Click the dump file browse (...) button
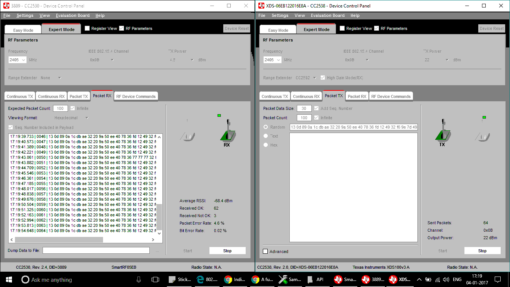This screenshot has width=510, height=287. (x=157, y=251)
